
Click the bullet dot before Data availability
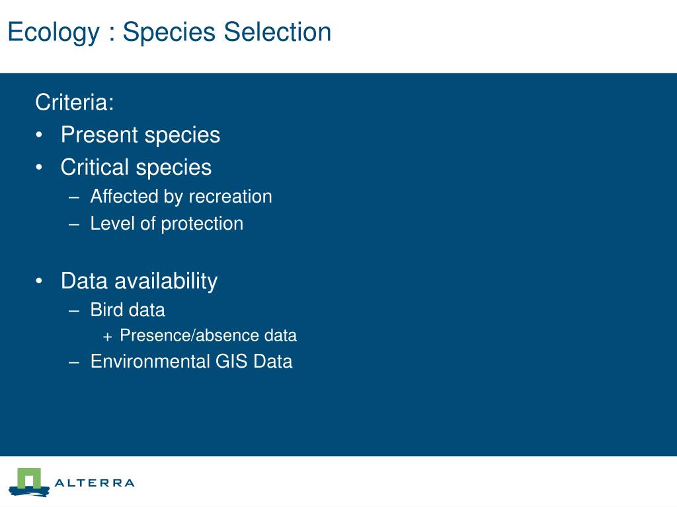39,281
